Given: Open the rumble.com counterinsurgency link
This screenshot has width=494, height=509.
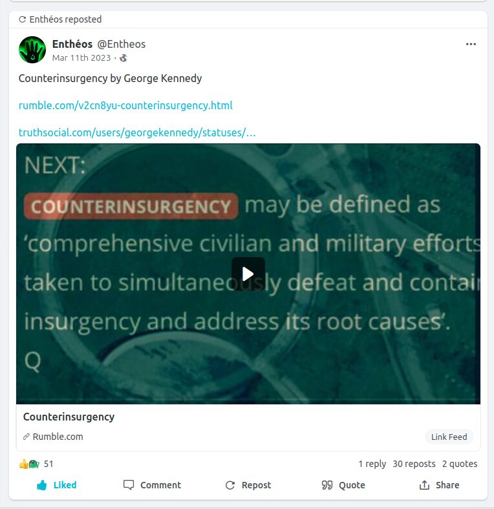Looking at the screenshot, I should 125,105.
